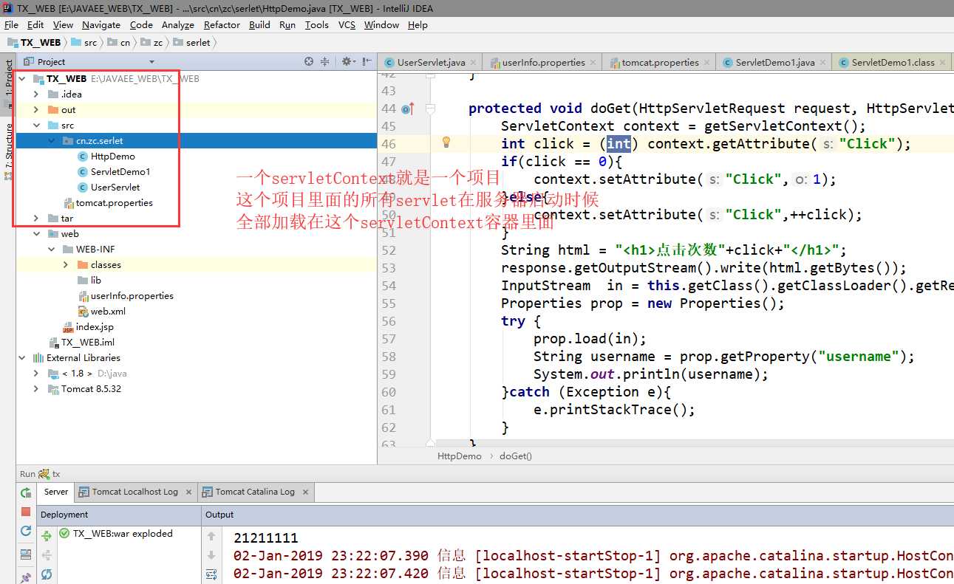
Task: Select the Server tab in Run panel
Action: click(56, 492)
